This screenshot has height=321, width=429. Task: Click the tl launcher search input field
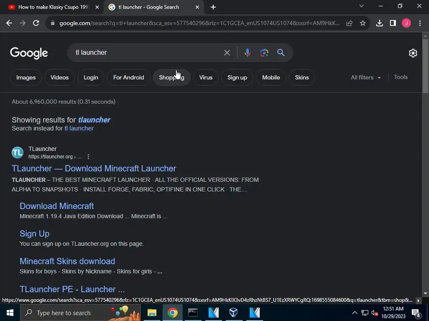148,52
